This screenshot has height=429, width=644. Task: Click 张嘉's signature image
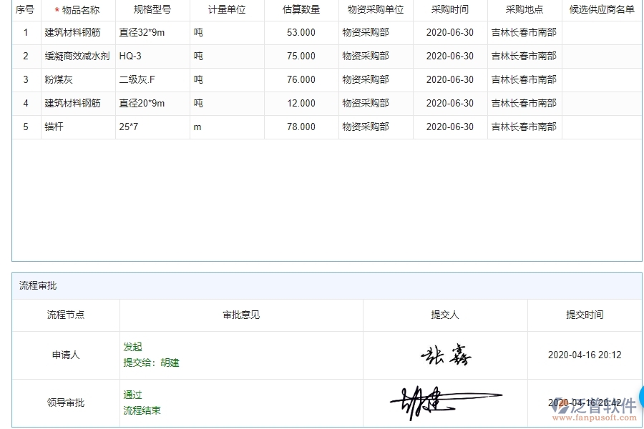(446, 355)
